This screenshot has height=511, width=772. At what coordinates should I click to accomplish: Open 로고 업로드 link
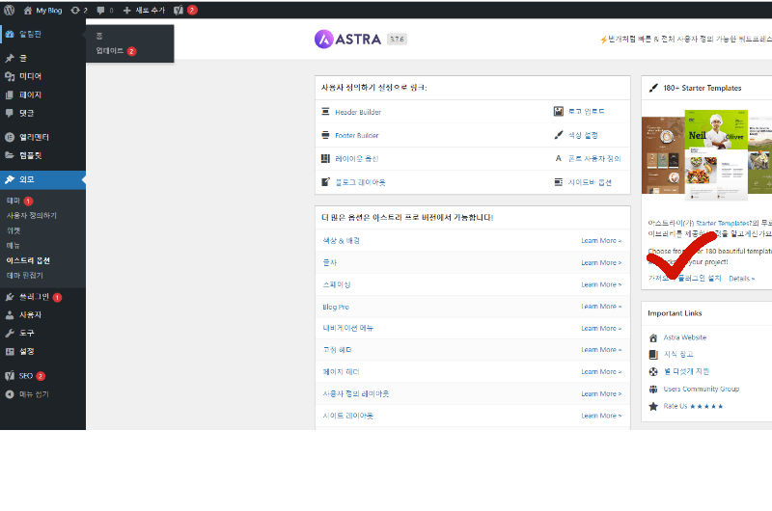[587, 112]
